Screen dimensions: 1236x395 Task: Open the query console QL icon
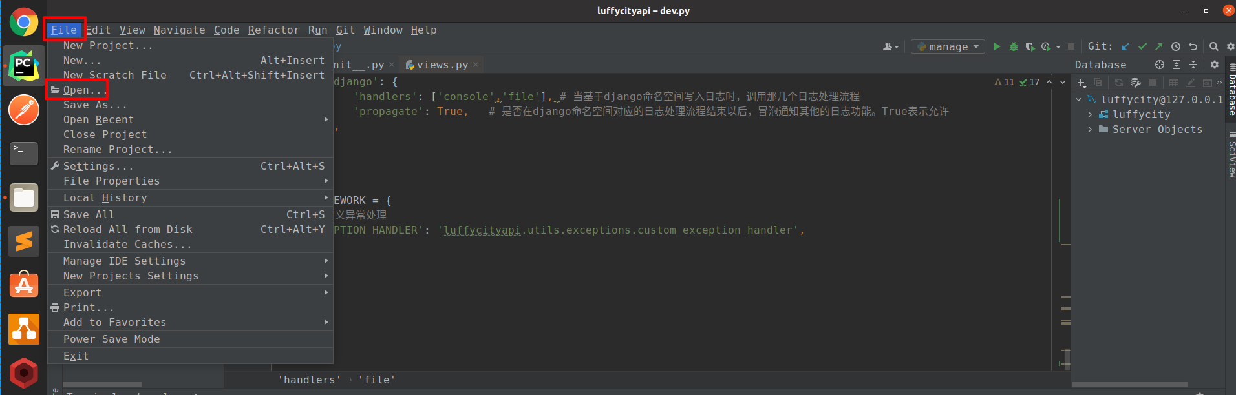[x=1208, y=83]
